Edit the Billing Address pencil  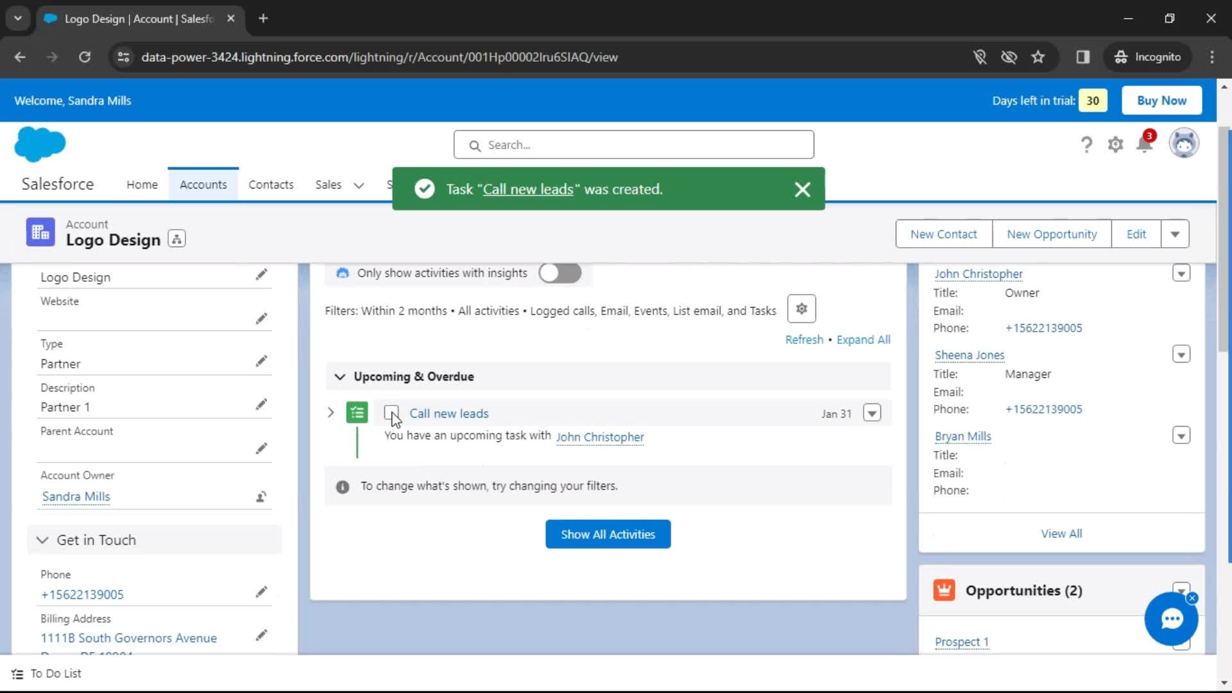coord(261,635)
